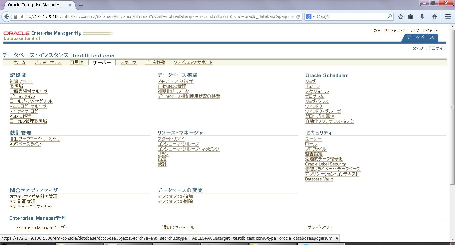Open the ヘルプ link in the header
Viewport: 455px width, 245px height.
[414, 31]
